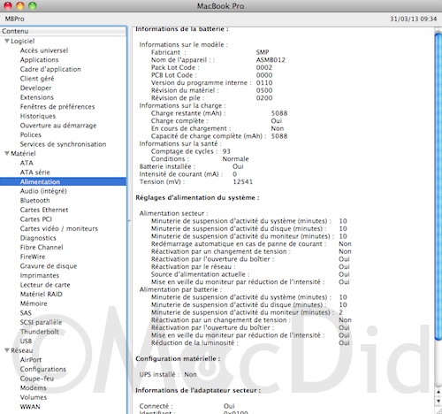Select Cartes Ethernet entry
Screen dimensions: 442x414
(x=44, y=210)
